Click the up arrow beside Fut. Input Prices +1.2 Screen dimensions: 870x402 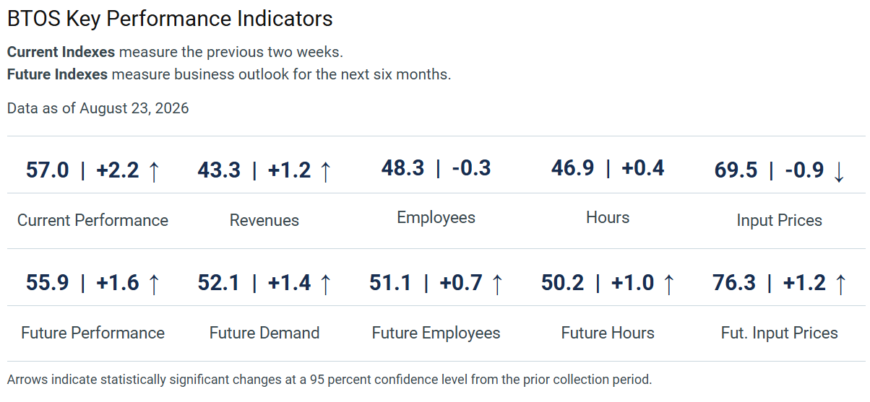pyautogui.click(x=840, y=284)
